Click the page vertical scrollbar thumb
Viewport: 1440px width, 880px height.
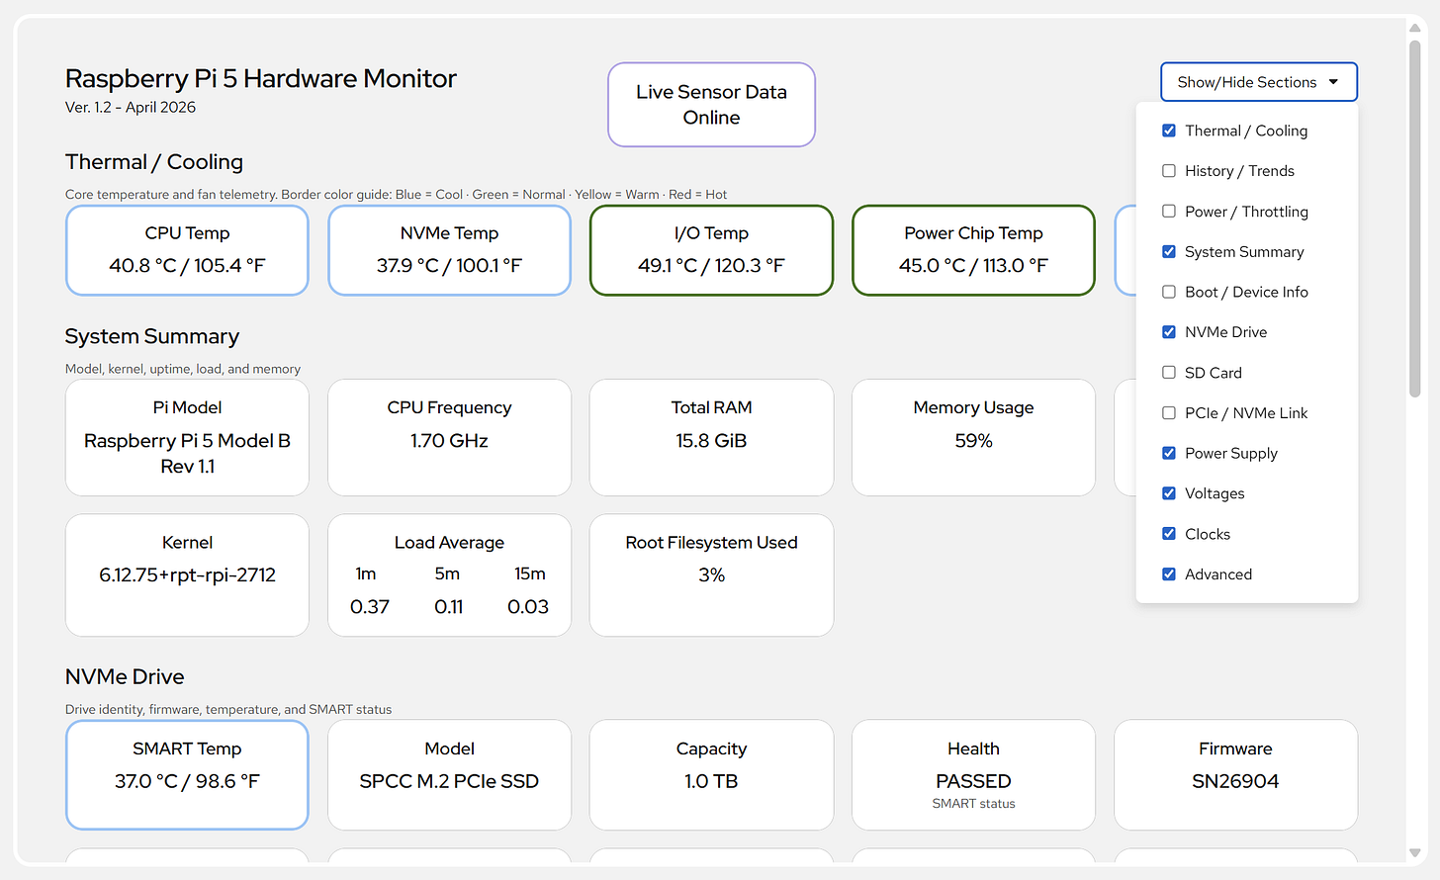(x=1415, y=218)
